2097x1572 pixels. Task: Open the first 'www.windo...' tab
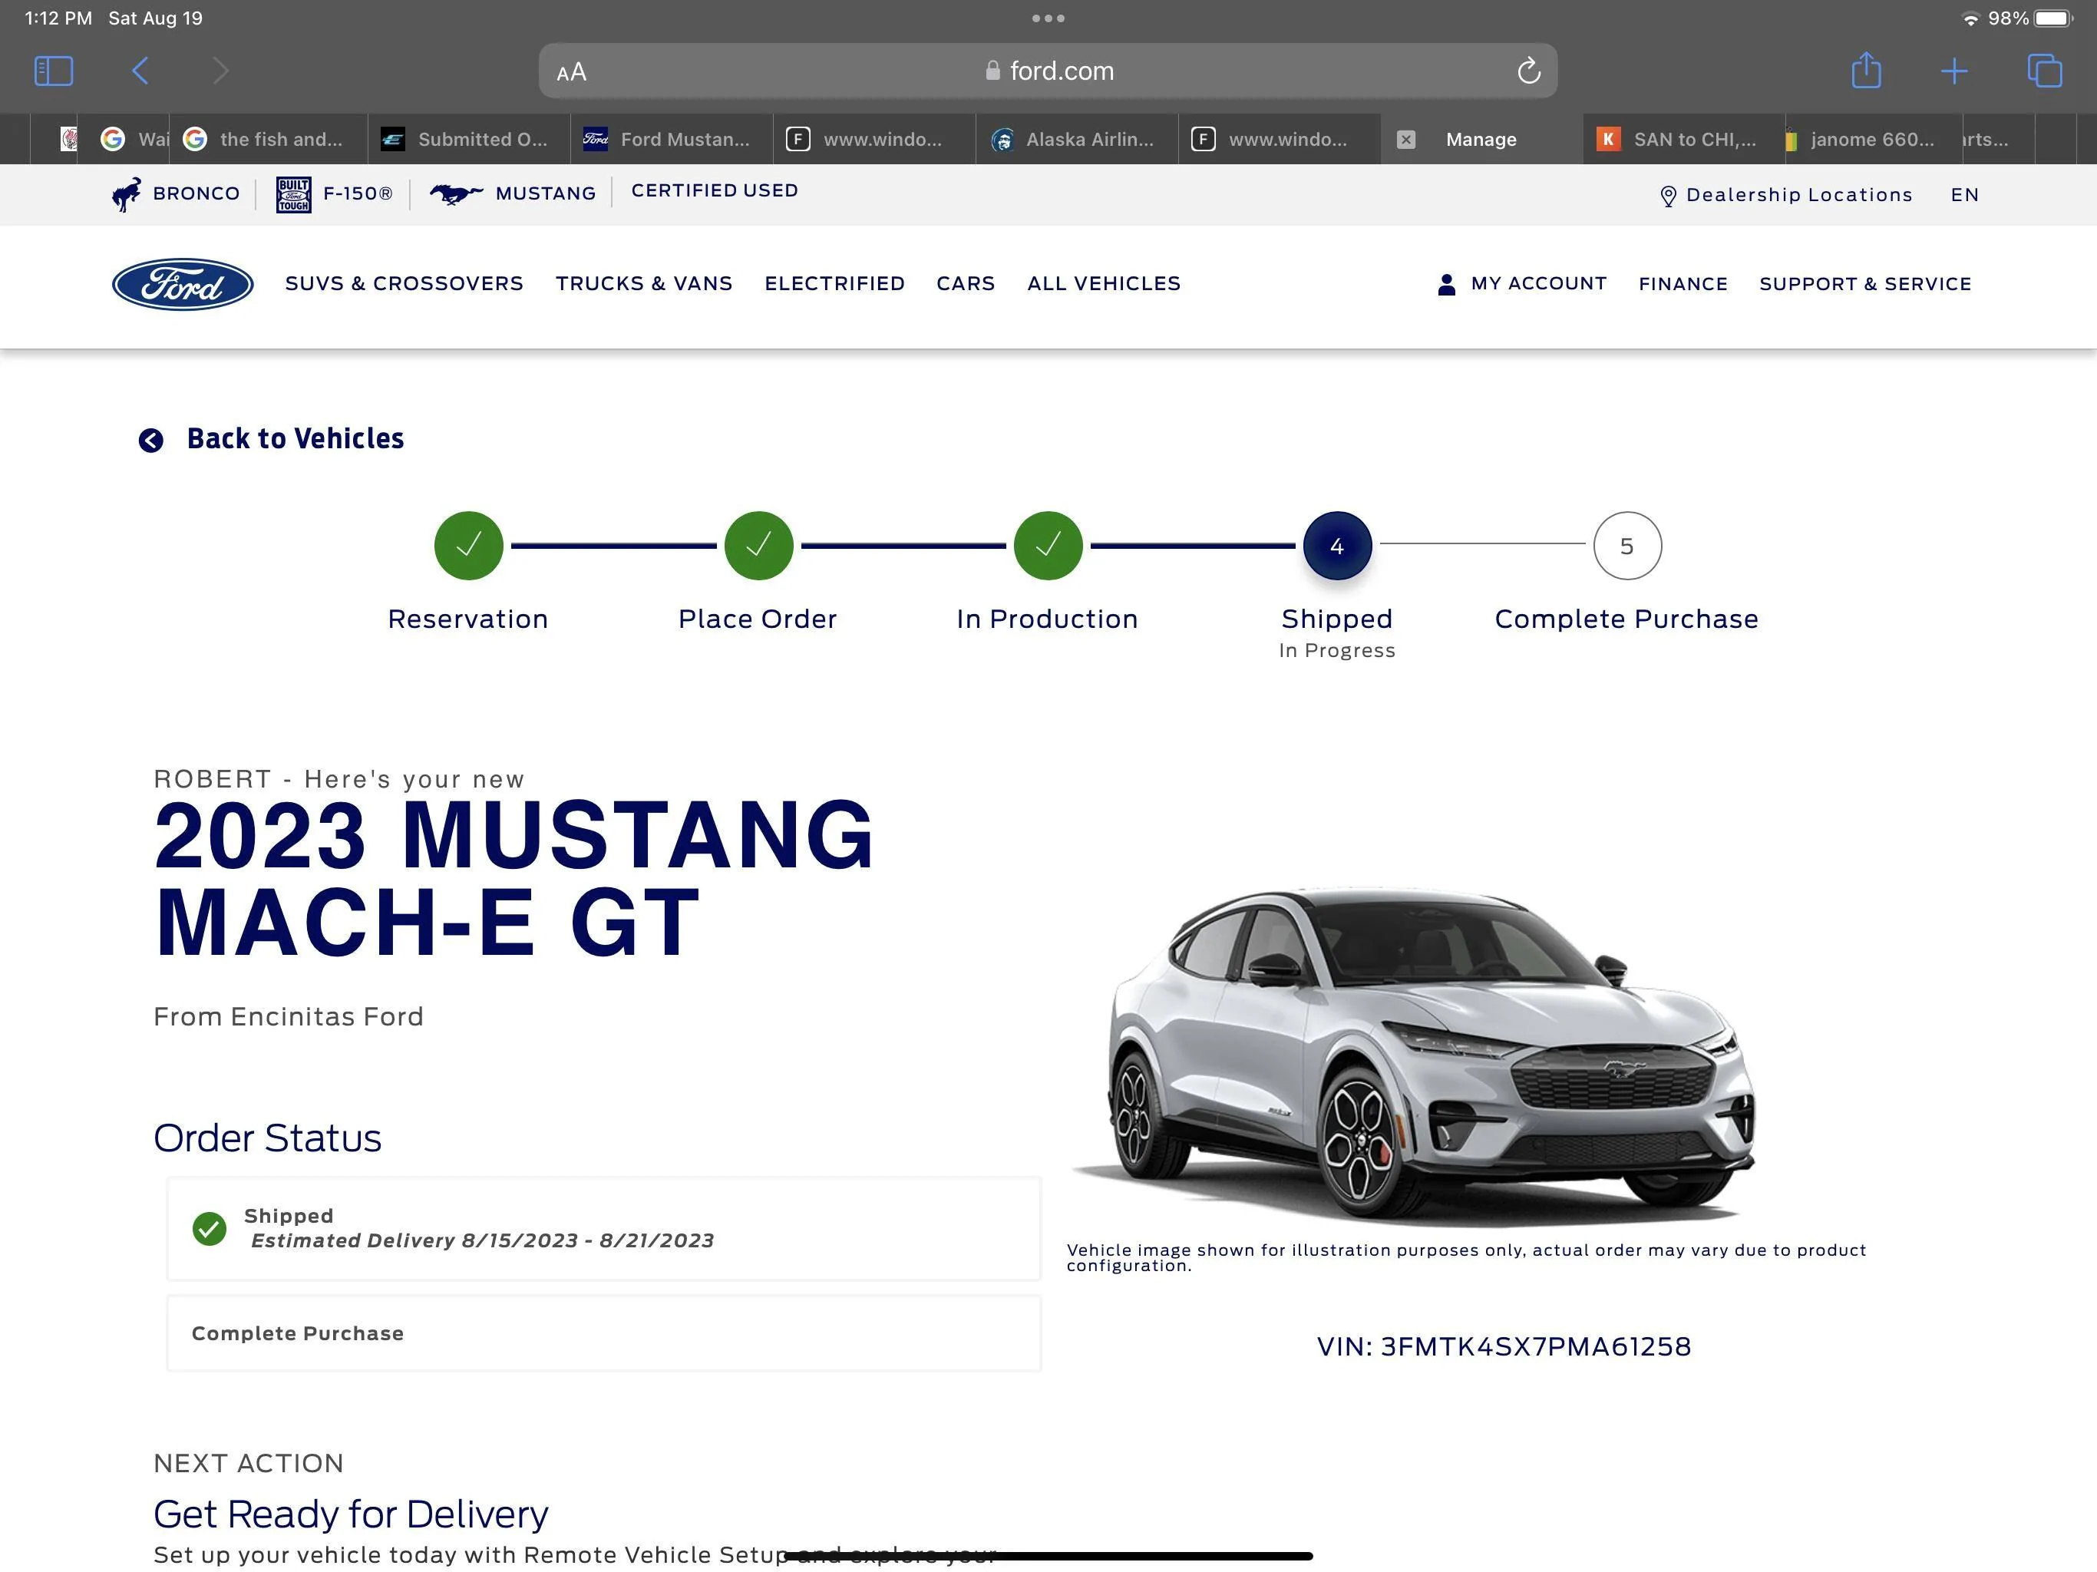(x=874, y=140)
